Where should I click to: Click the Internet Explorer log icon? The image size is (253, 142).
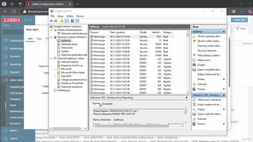59,62
